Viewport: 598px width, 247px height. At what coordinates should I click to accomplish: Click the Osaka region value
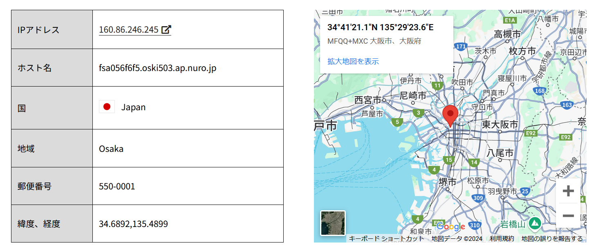click(x=111, y=149)
